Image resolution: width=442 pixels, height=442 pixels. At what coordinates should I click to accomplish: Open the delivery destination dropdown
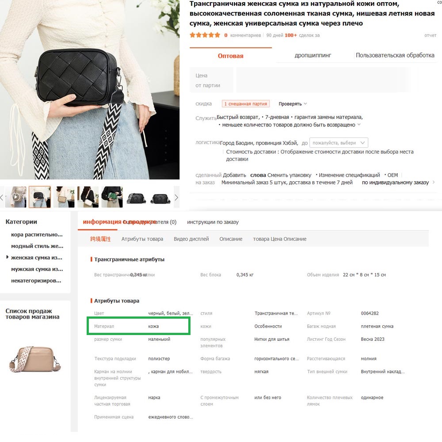point(339,143)
